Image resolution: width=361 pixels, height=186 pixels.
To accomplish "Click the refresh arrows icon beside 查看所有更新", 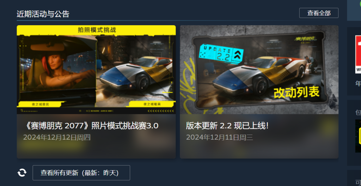I will [x=22, y=172].
